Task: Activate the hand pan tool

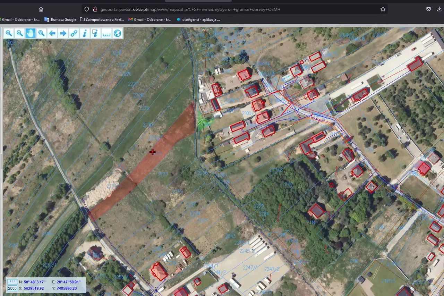Action: [31, 33]
